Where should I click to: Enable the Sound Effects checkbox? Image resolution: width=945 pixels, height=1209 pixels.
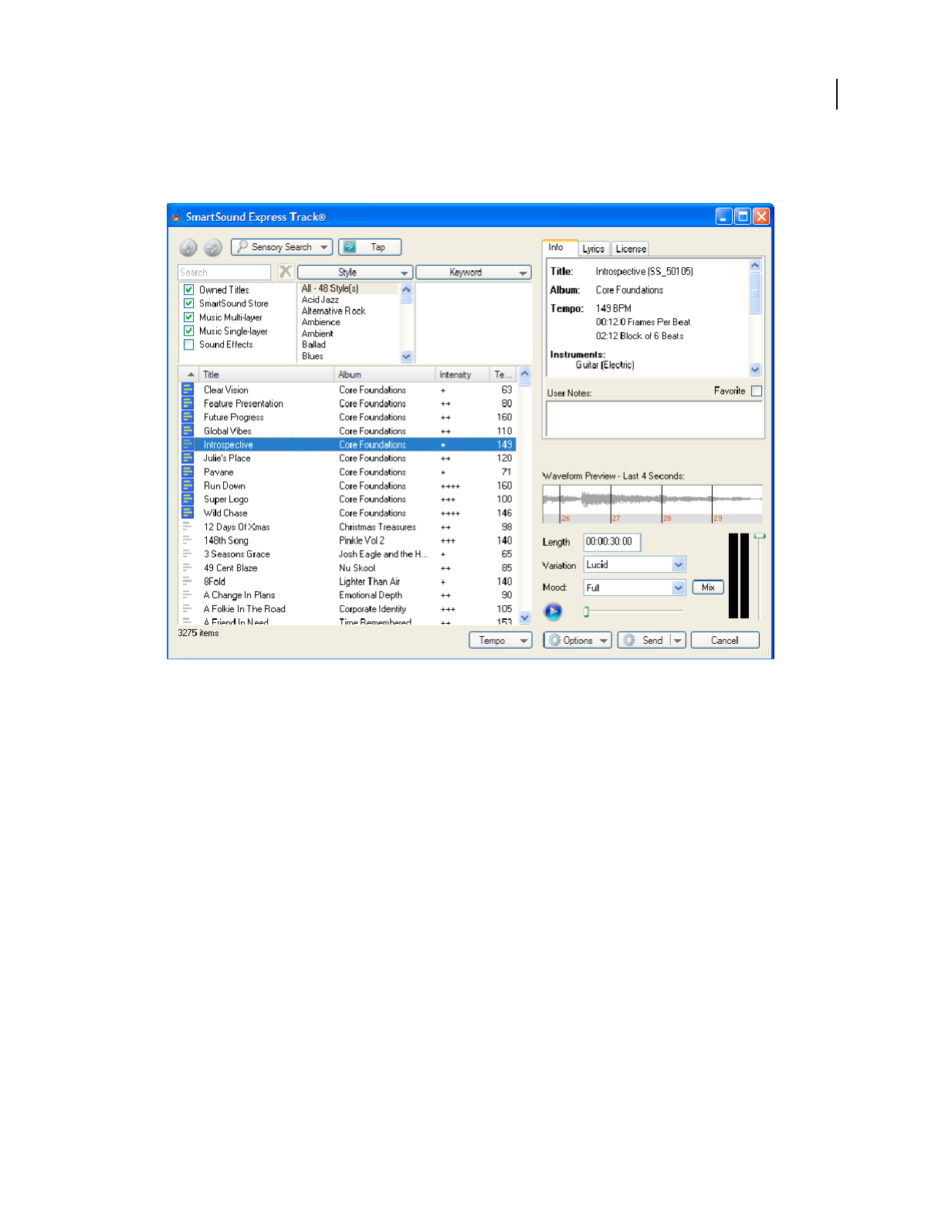[x=188, y=344]
